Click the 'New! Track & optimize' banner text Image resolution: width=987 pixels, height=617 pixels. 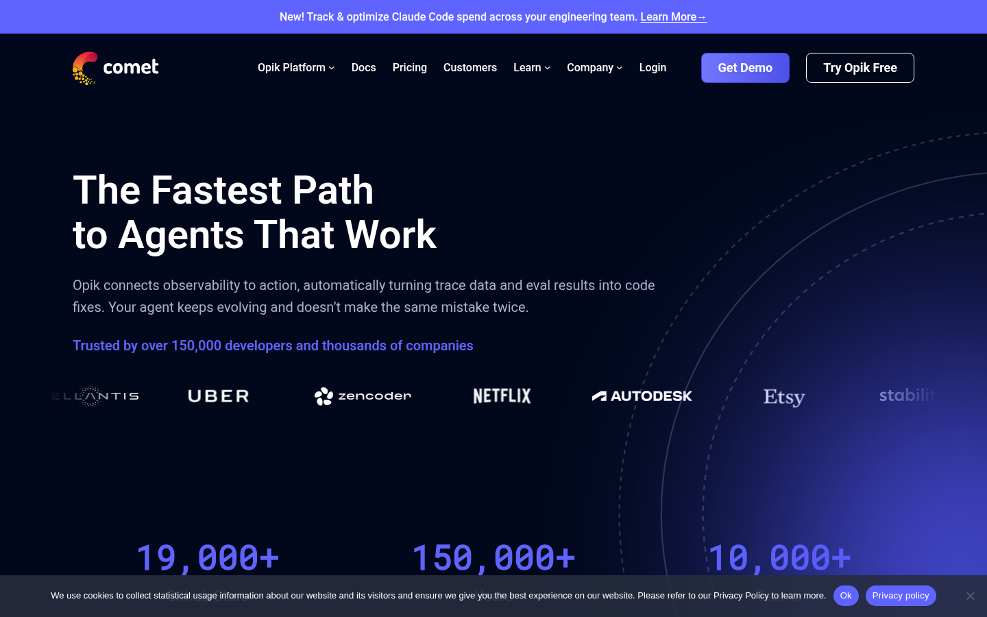459,17
